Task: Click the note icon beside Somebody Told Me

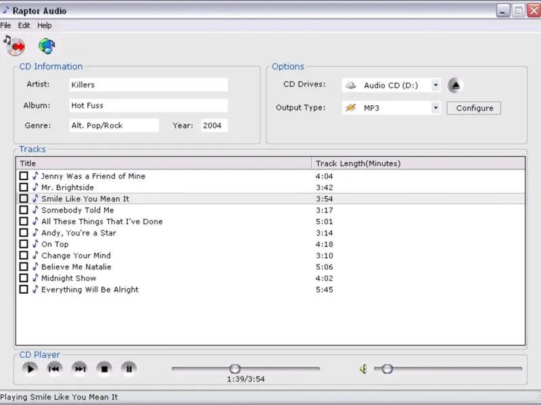Action: point(35,210)
